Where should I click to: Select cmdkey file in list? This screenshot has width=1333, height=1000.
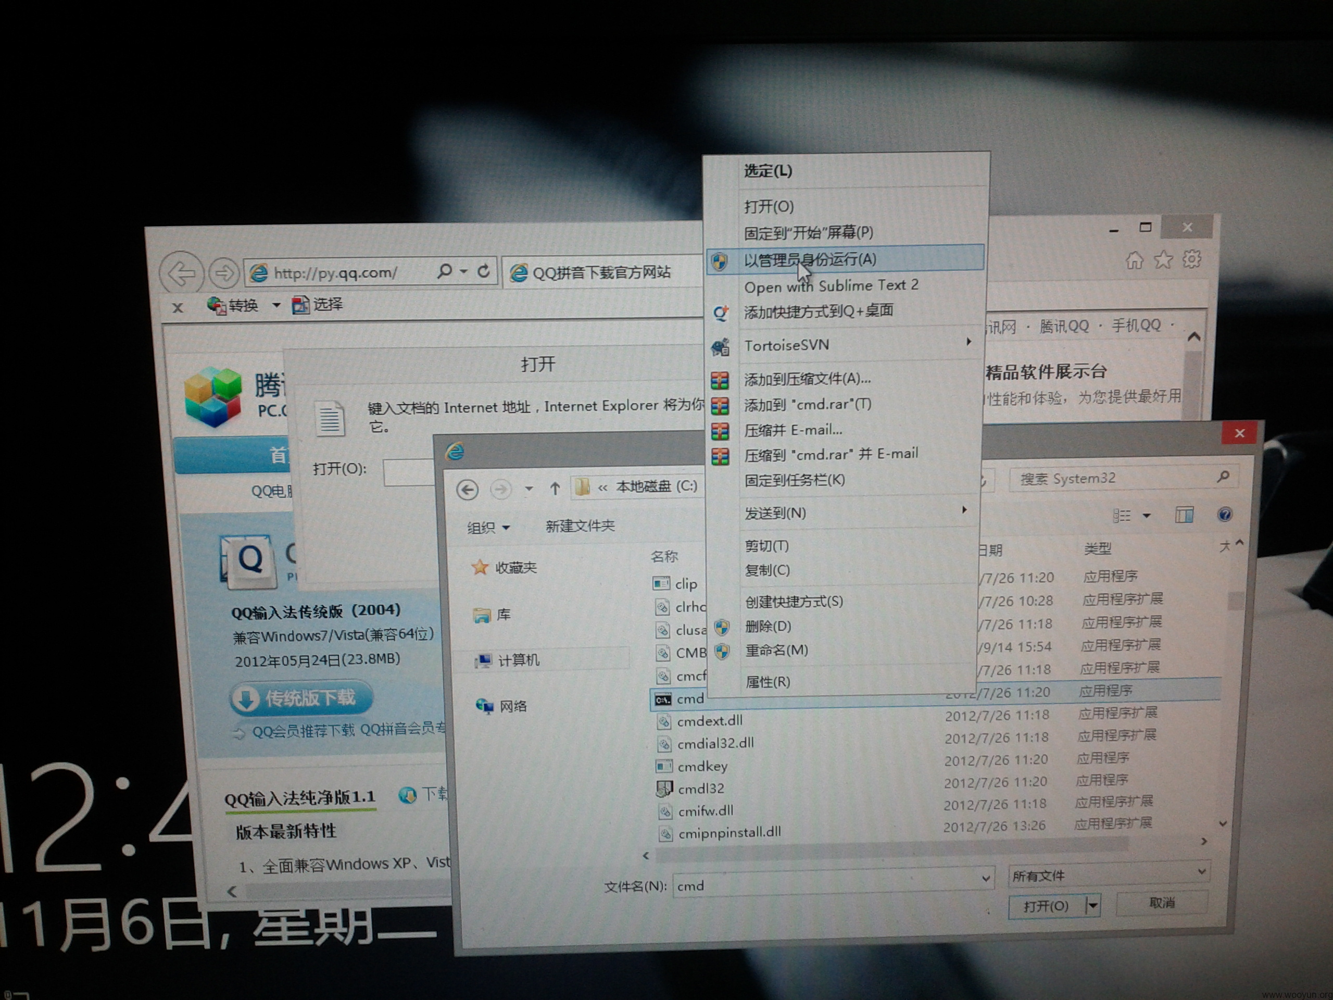click(x=693, y=766)
